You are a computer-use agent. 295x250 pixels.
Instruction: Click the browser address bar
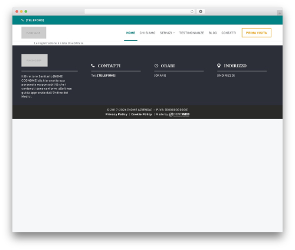(x=140, y=11)
